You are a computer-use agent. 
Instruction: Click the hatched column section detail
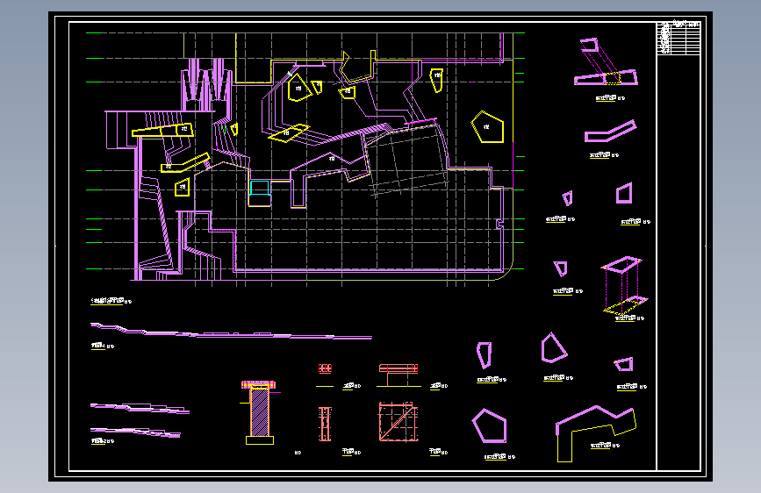click(260, 412)
